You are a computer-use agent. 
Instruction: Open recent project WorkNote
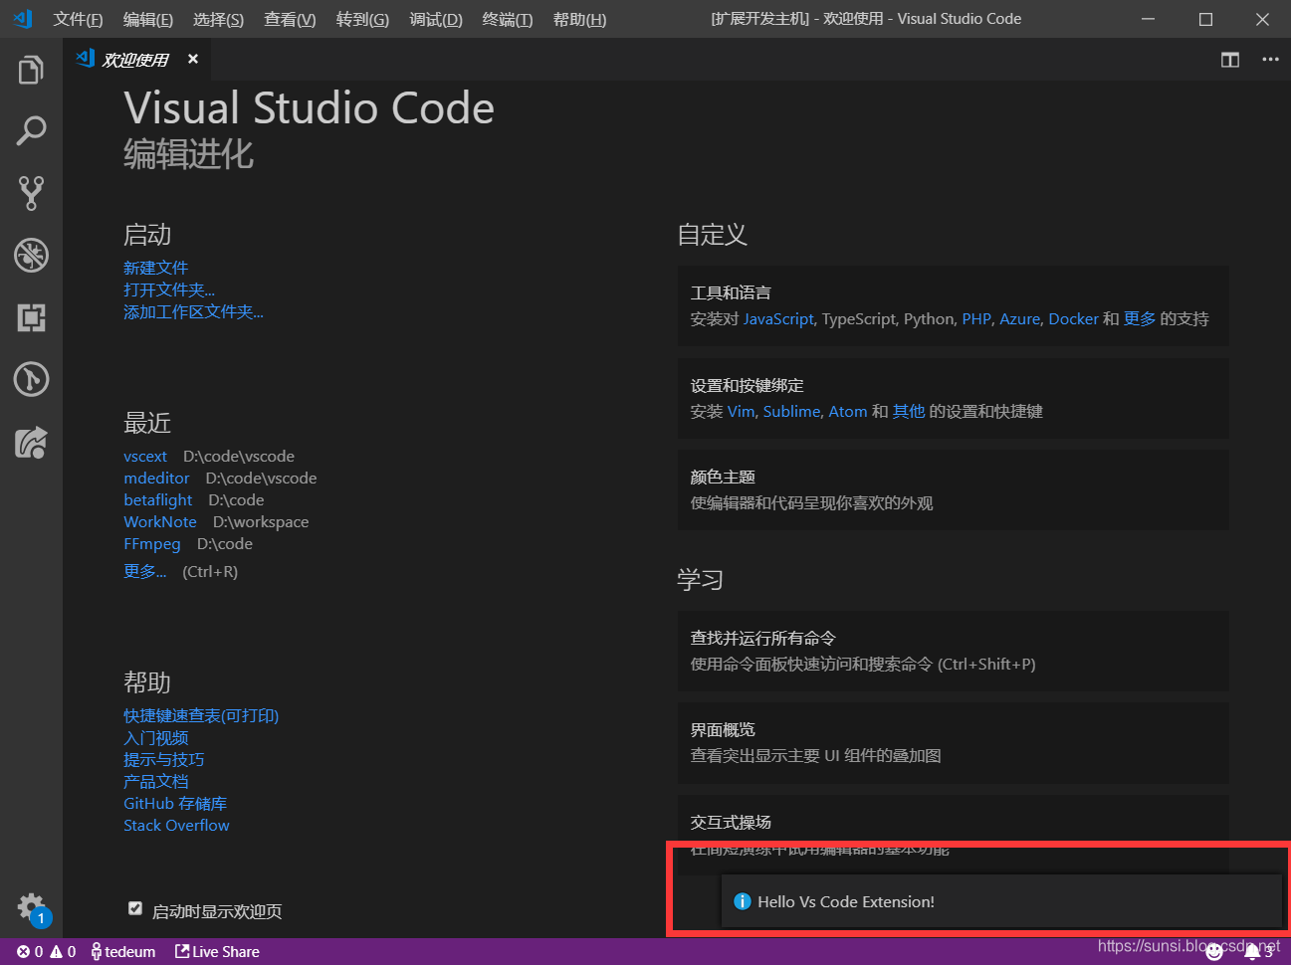pyautogui.click(x=160, y=521)
